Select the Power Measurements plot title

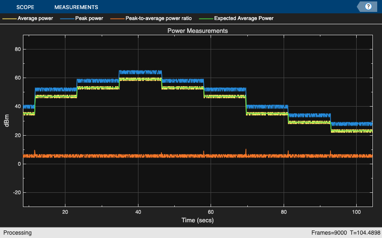tap(198, 31)
